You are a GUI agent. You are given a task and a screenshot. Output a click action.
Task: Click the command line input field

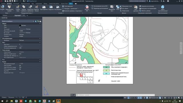click(x=115, y=95)
